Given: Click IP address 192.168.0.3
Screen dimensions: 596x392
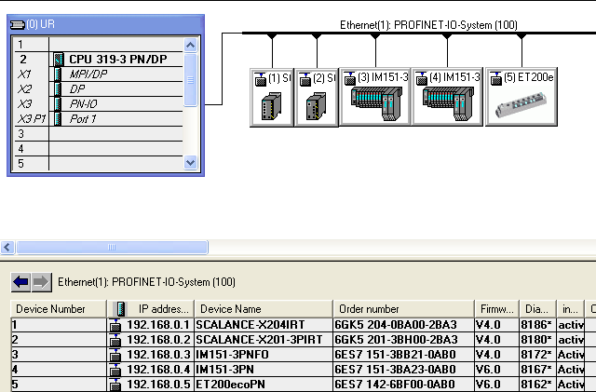Looking at the screenshot, I should point(158,355).
